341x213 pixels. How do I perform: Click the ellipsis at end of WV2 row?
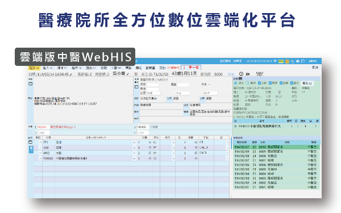click(227, 153)
